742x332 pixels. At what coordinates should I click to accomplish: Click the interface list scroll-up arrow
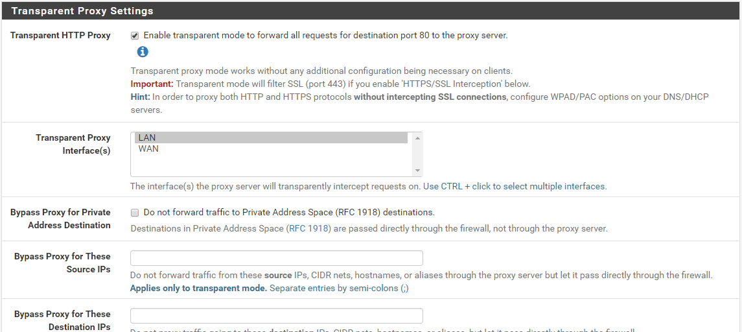[417, 137]
